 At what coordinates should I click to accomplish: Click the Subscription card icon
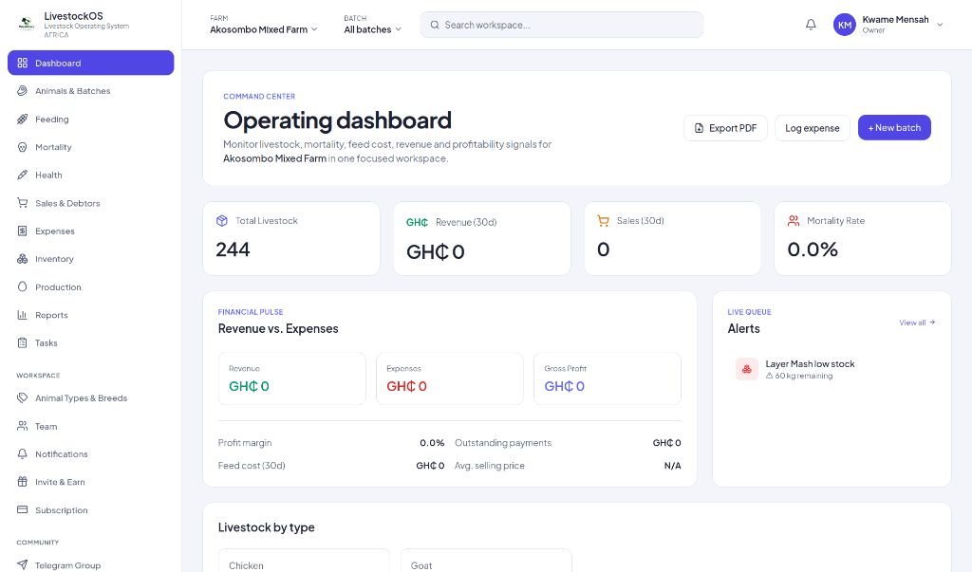[23, 510]
